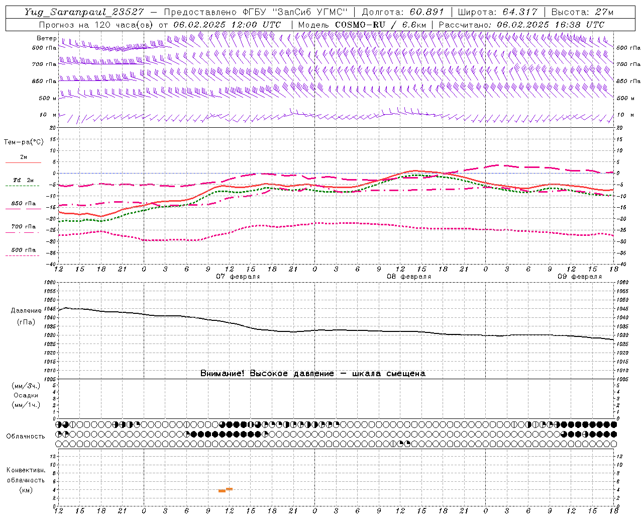Viewport: 643px width, 515px height.
Task: Click the 07 февраля date label
Action: point(238,277)
